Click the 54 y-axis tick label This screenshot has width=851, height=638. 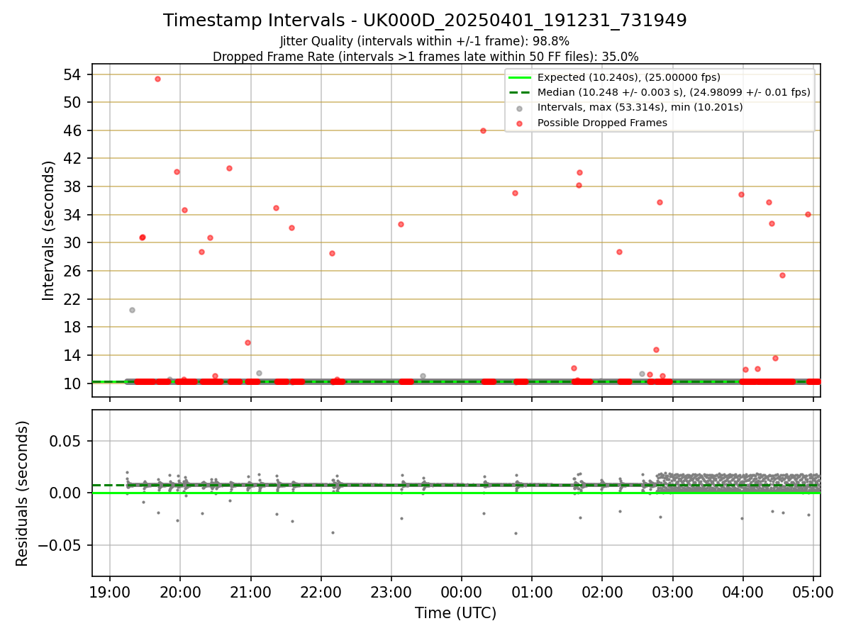coord(73,74)
